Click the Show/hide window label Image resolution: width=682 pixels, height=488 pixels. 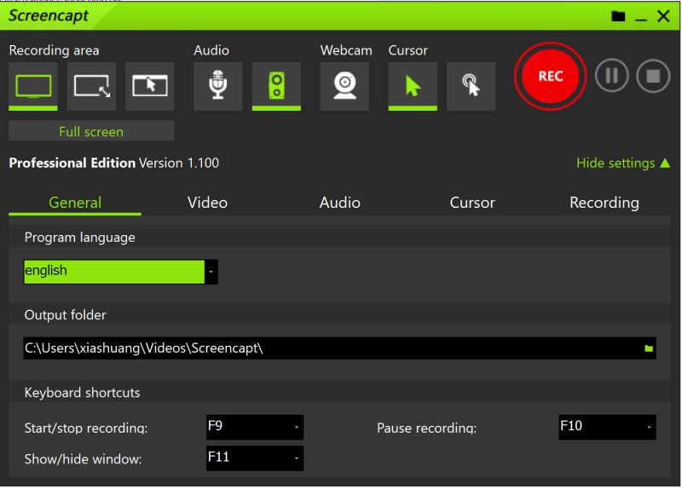[x=83, y=459]
